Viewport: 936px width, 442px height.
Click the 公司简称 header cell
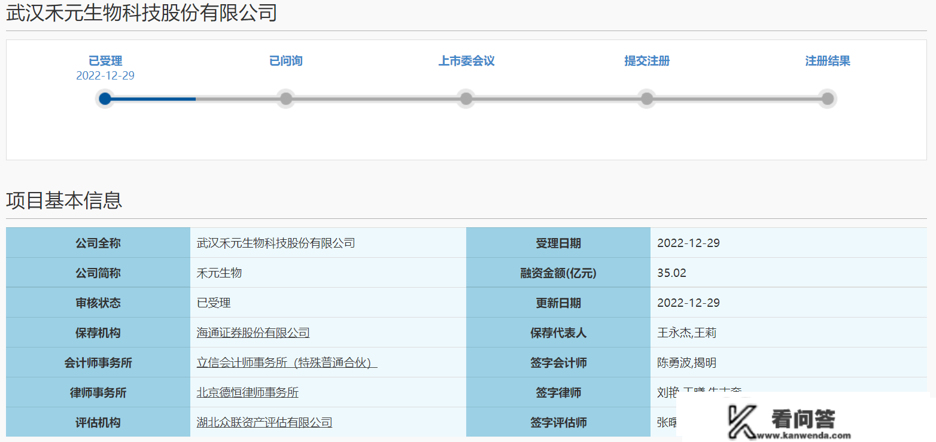pos(98,273)
